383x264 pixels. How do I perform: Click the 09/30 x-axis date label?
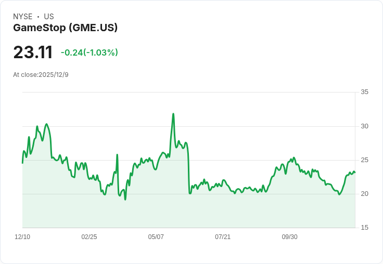tap(289, 237)
